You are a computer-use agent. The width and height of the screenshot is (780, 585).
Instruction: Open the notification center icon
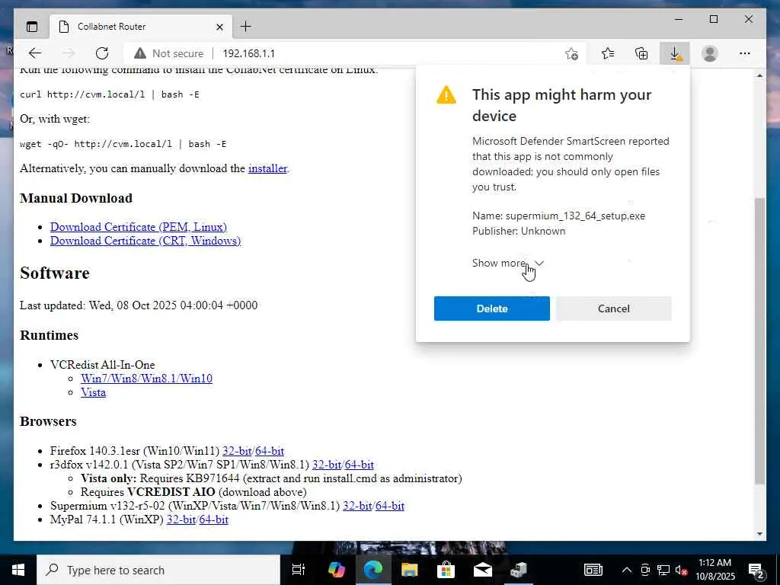(x=756, y=570)
